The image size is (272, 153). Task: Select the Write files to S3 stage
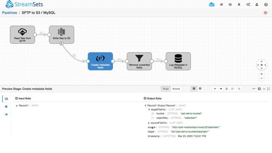62,35
